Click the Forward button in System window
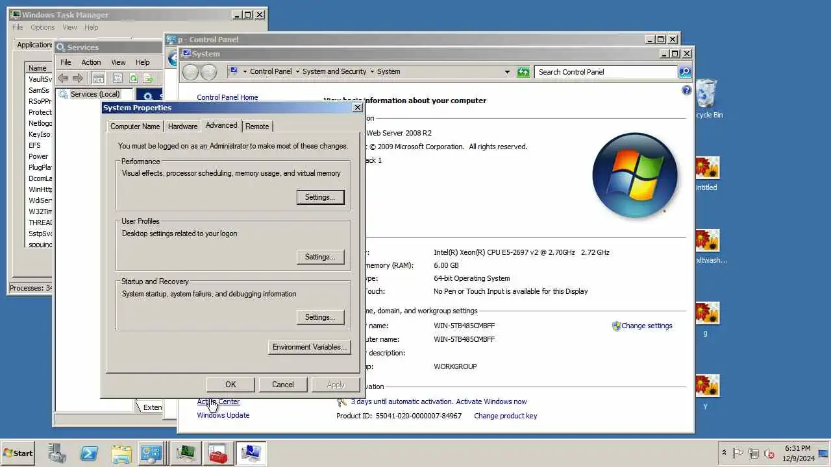 208,72
